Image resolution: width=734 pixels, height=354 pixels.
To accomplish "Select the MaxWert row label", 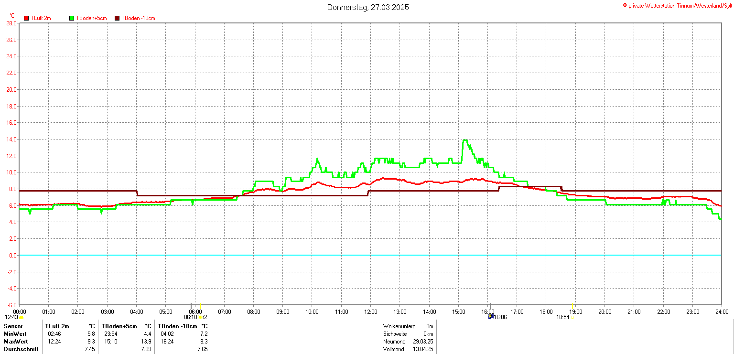I will click(16, 342).
